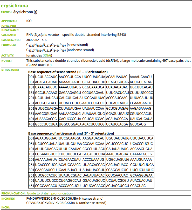Select the antisense strand chemical formula
192x210 pixels.
coord(60,50)
